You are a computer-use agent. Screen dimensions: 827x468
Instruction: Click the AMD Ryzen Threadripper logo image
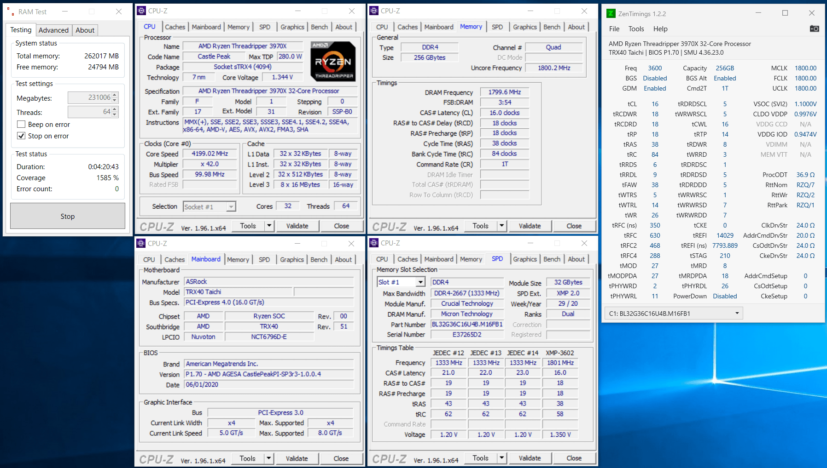click(333, 61)
